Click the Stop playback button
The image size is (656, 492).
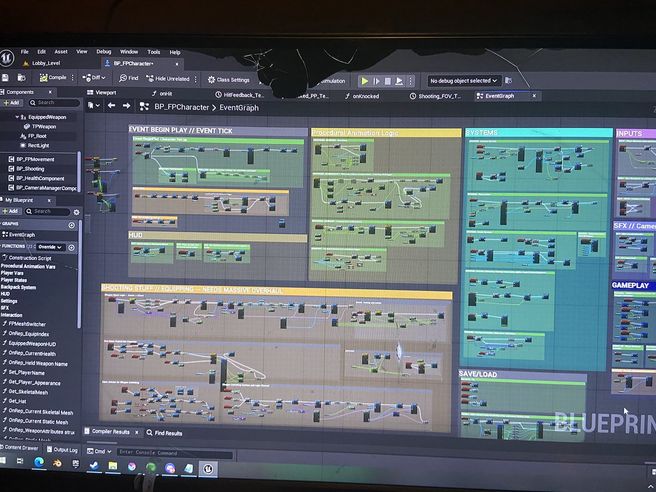[x=388, y=81]
